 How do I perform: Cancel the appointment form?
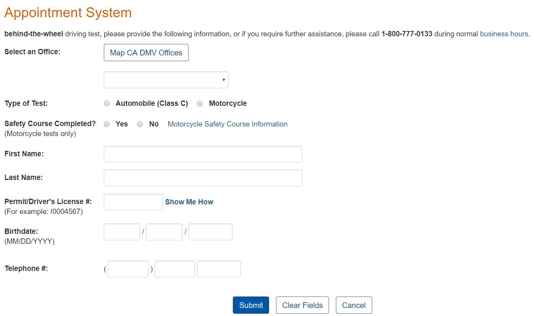click(353, 305)
